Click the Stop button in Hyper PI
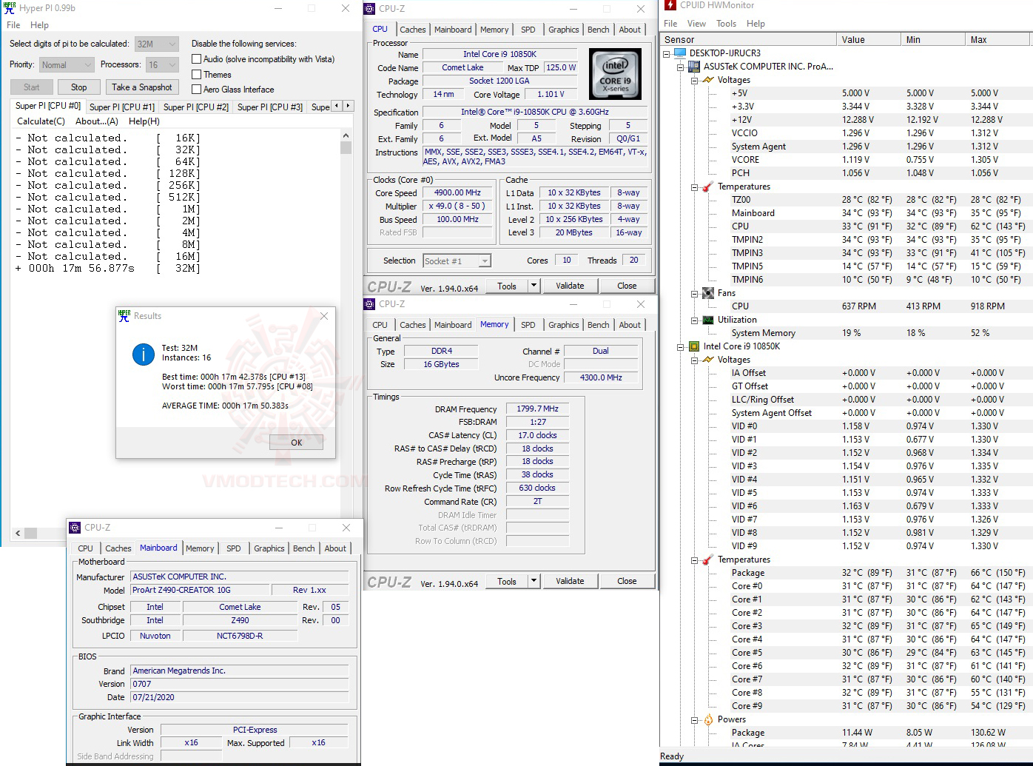The width and height of the screenshot is (1033, 766). pos(79,87)
